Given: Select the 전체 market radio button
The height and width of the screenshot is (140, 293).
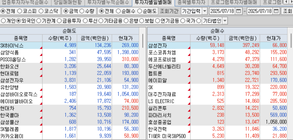Looking at the screenshot, I should [x=3, y=11].
